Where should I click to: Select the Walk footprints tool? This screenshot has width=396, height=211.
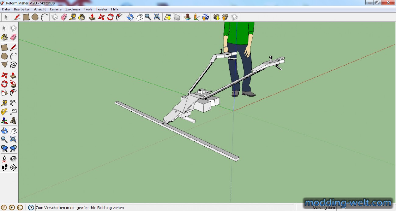tap(4, 167)
